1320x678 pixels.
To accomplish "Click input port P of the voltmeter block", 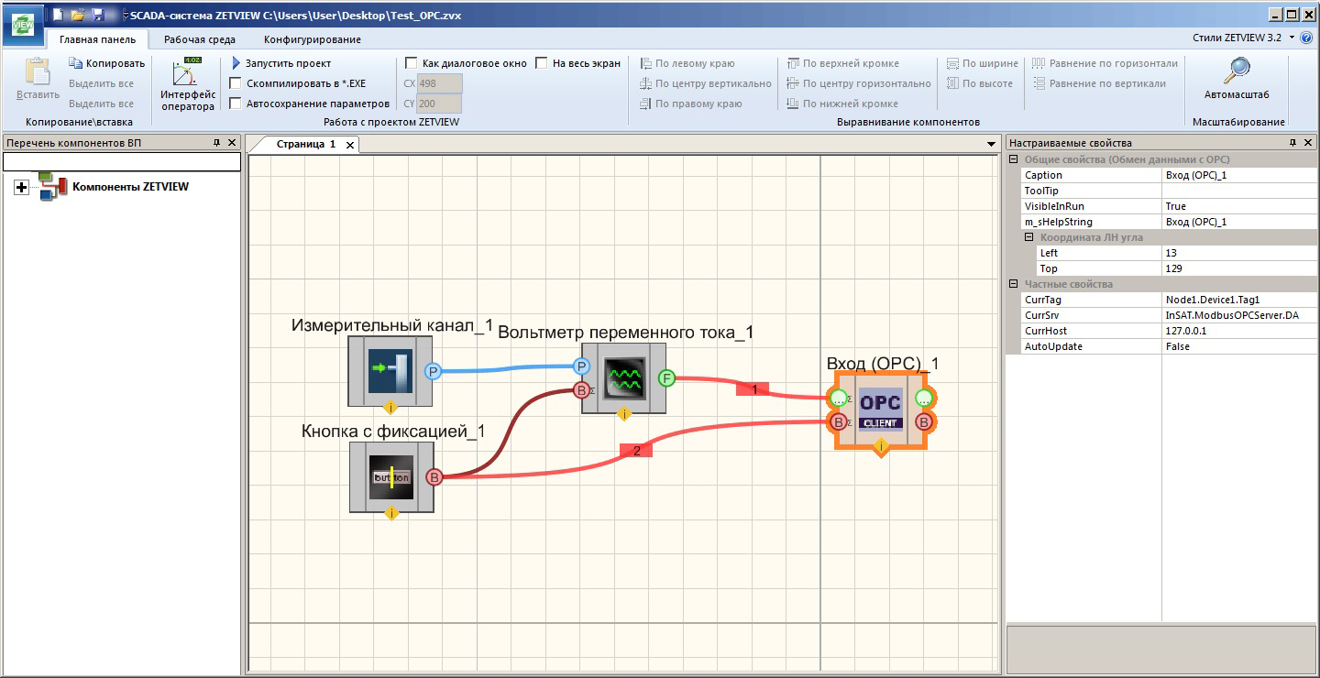I will [581, 366].
